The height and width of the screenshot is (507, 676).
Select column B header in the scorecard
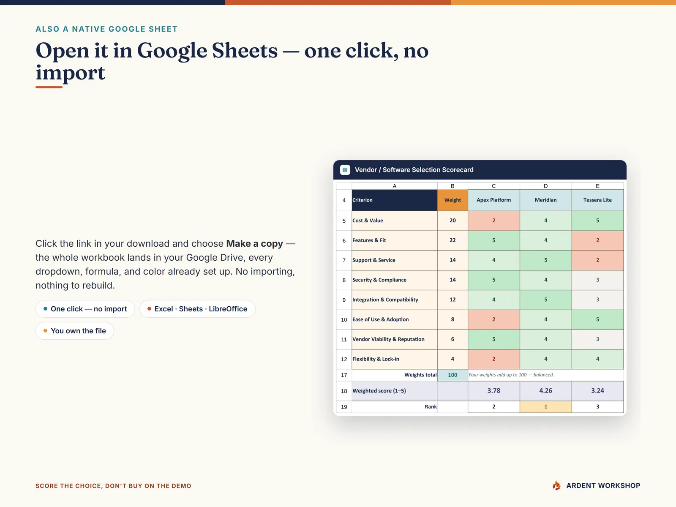[452, 186]
